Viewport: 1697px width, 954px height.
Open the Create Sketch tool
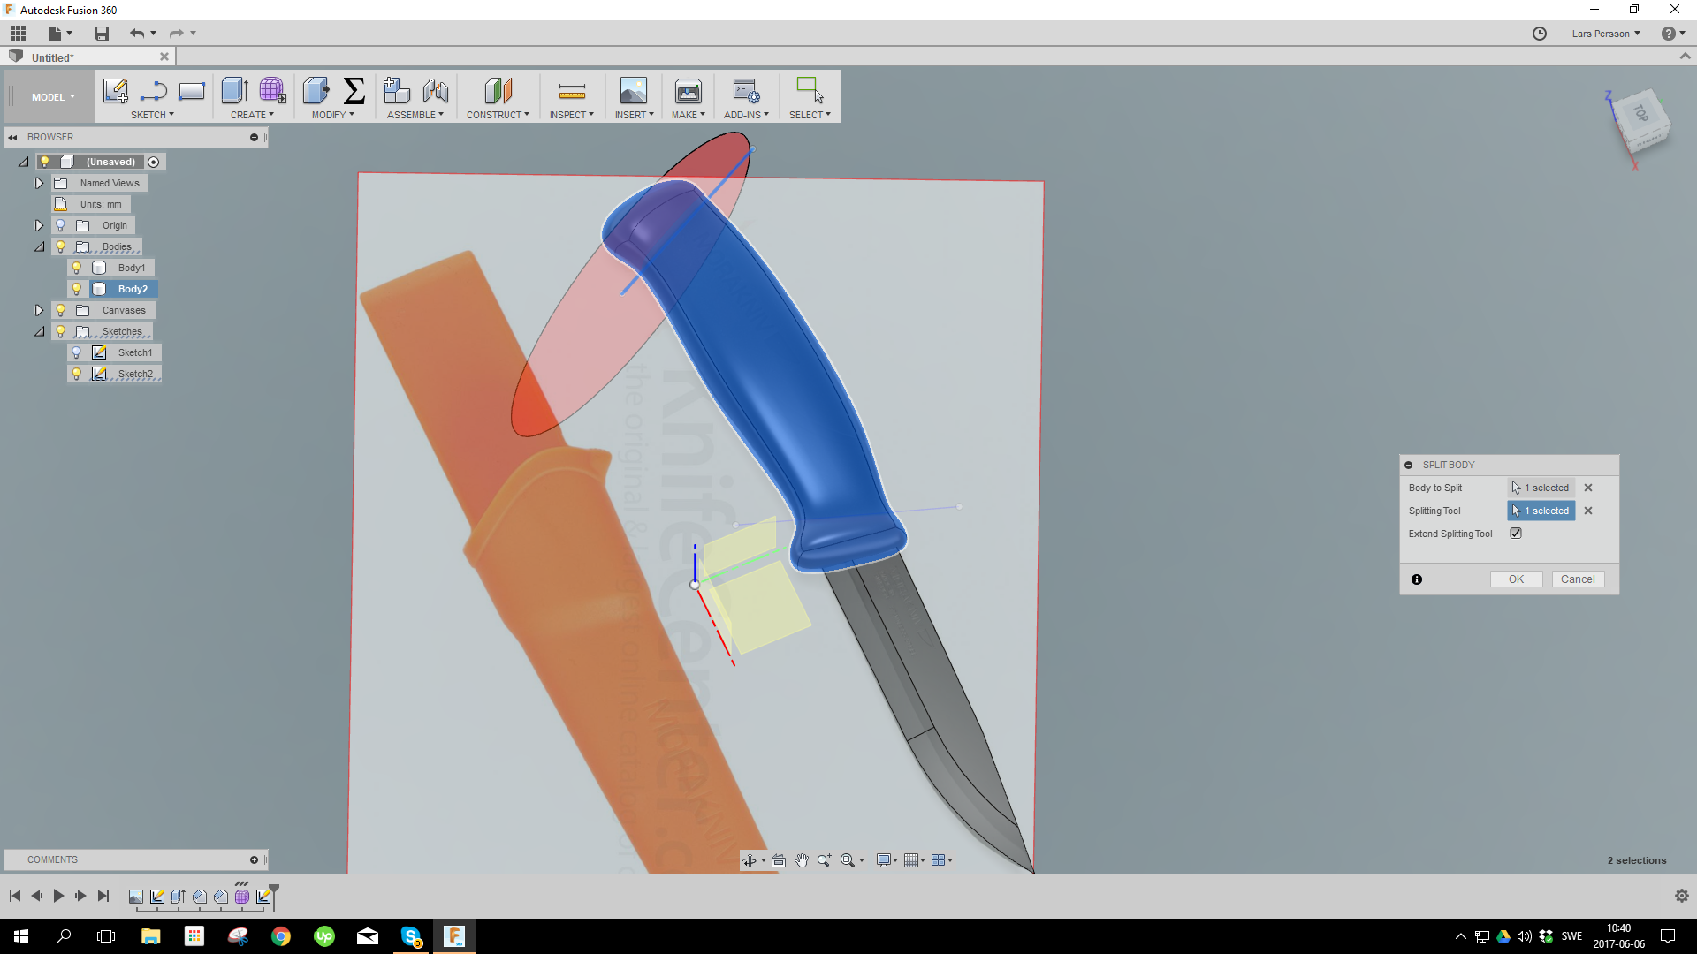115,91
